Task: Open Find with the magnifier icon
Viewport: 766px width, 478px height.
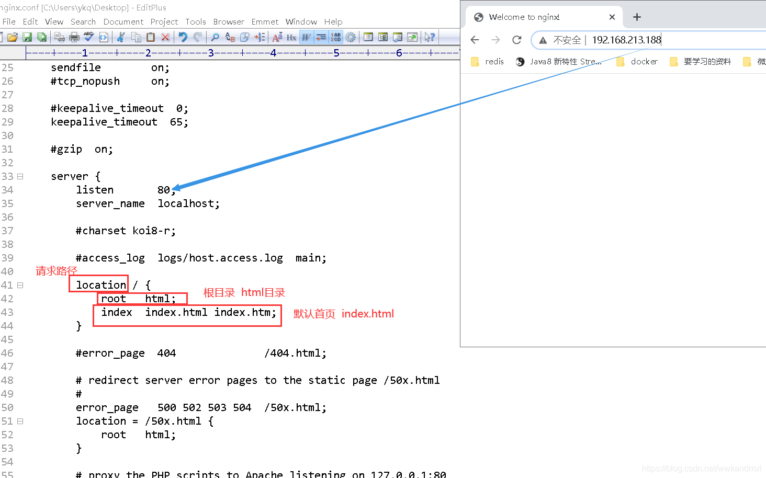Action: point(215,37)
